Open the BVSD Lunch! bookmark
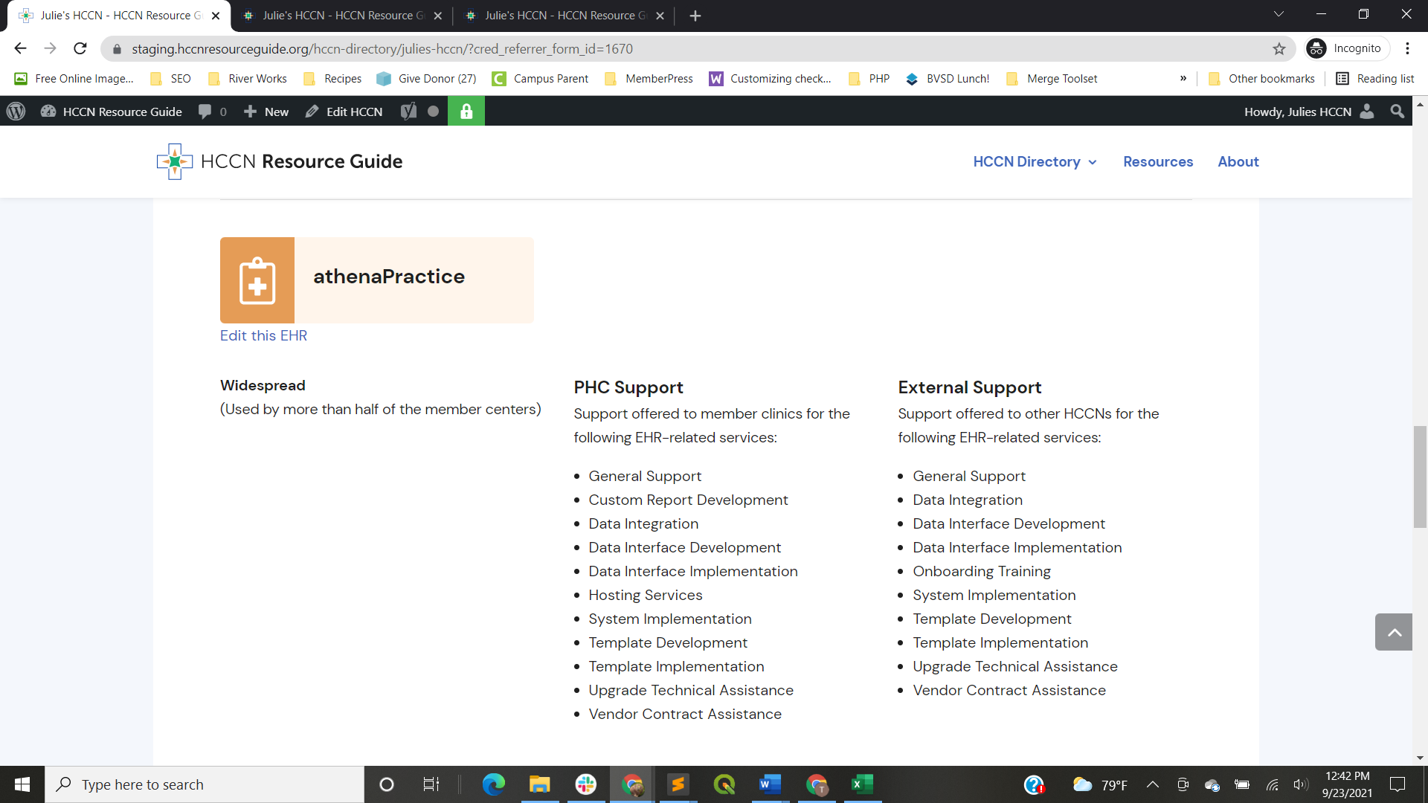 pos(947,79)
